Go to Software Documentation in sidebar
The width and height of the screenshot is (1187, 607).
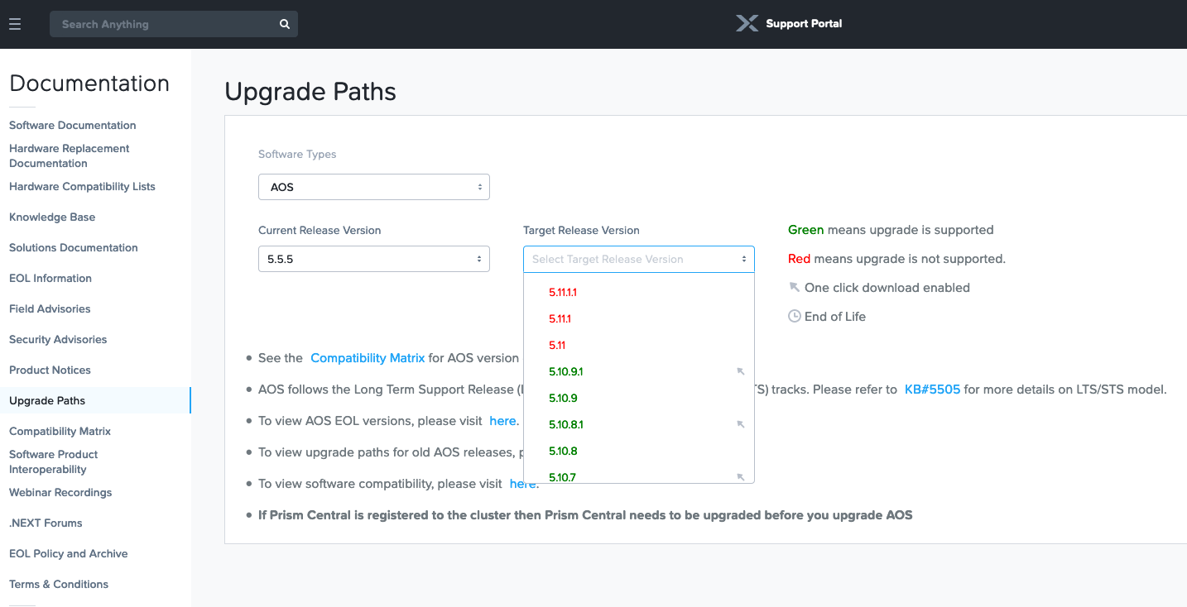coord(73,126)
